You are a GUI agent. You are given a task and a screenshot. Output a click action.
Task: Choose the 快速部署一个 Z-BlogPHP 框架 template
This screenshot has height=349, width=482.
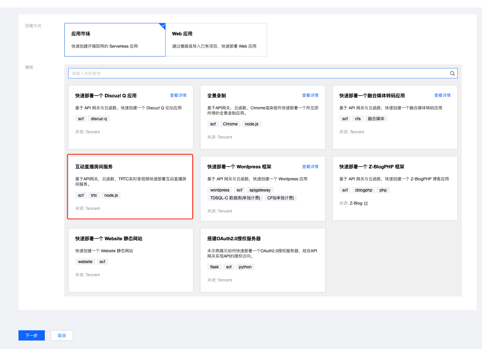(x=395, y=188)
